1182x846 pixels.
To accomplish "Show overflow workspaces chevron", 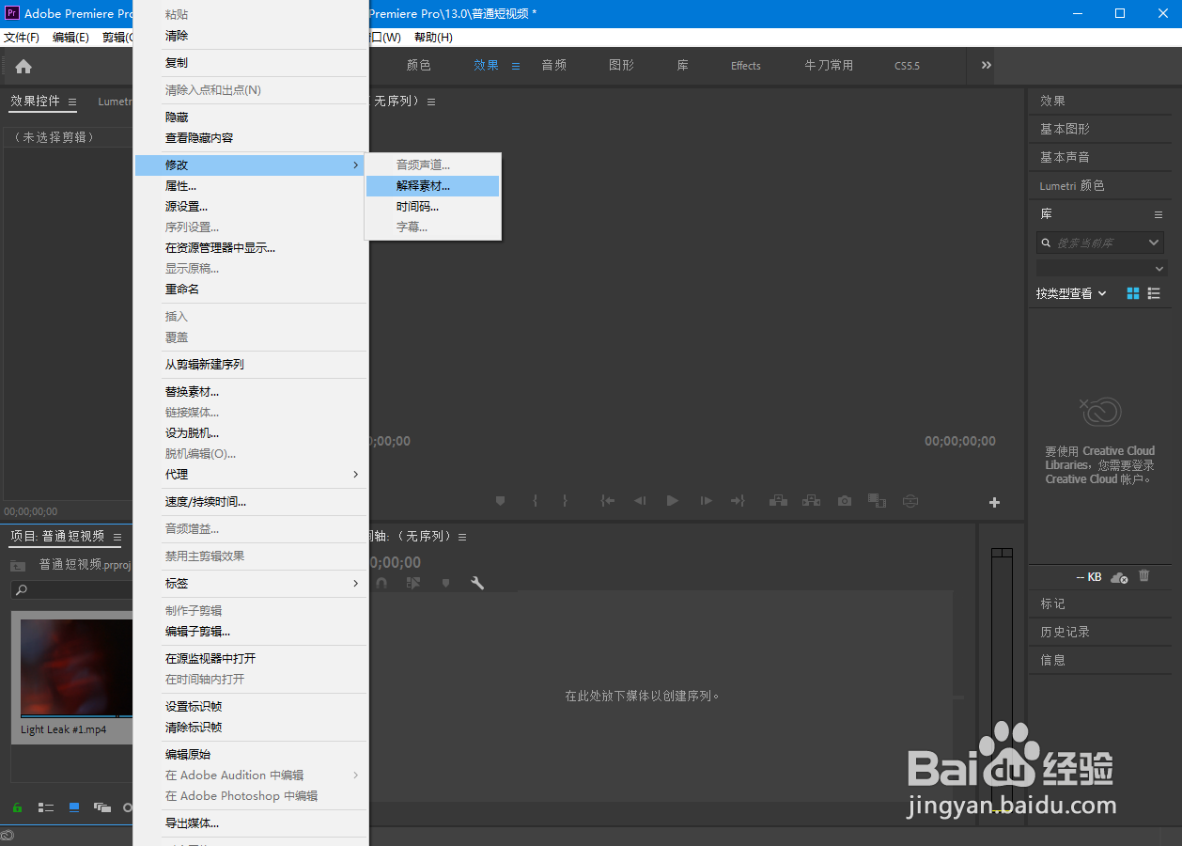I will tap(987, 65).
